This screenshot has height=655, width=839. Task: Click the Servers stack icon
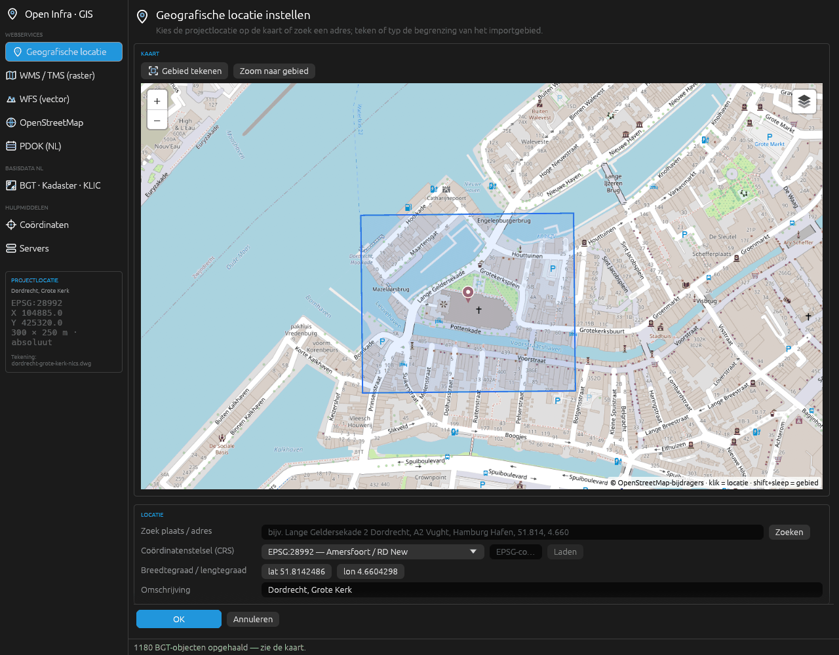pyautogui.click(x=11, y=248)
